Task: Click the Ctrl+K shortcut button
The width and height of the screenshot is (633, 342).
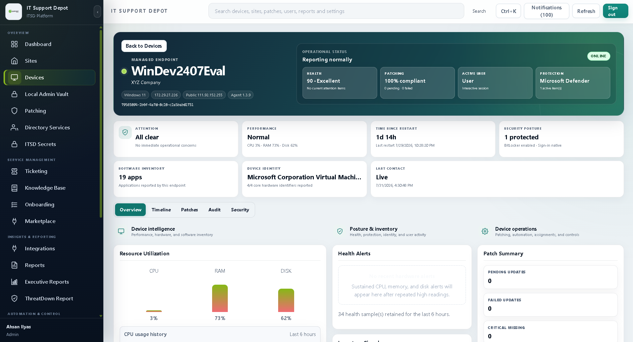Action: tap(508, 11)
